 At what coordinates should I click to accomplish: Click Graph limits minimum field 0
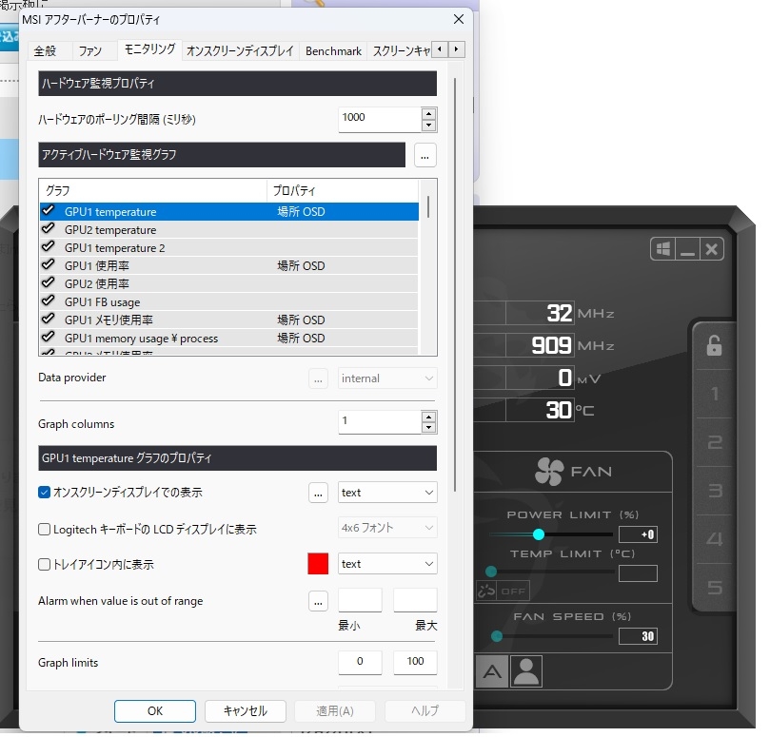360,663
